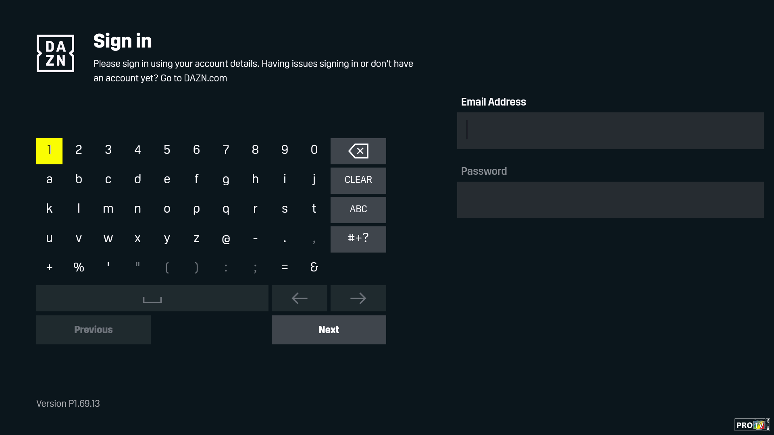Click the Next button
The image size is (774, 435).
(x=329, y=329)
